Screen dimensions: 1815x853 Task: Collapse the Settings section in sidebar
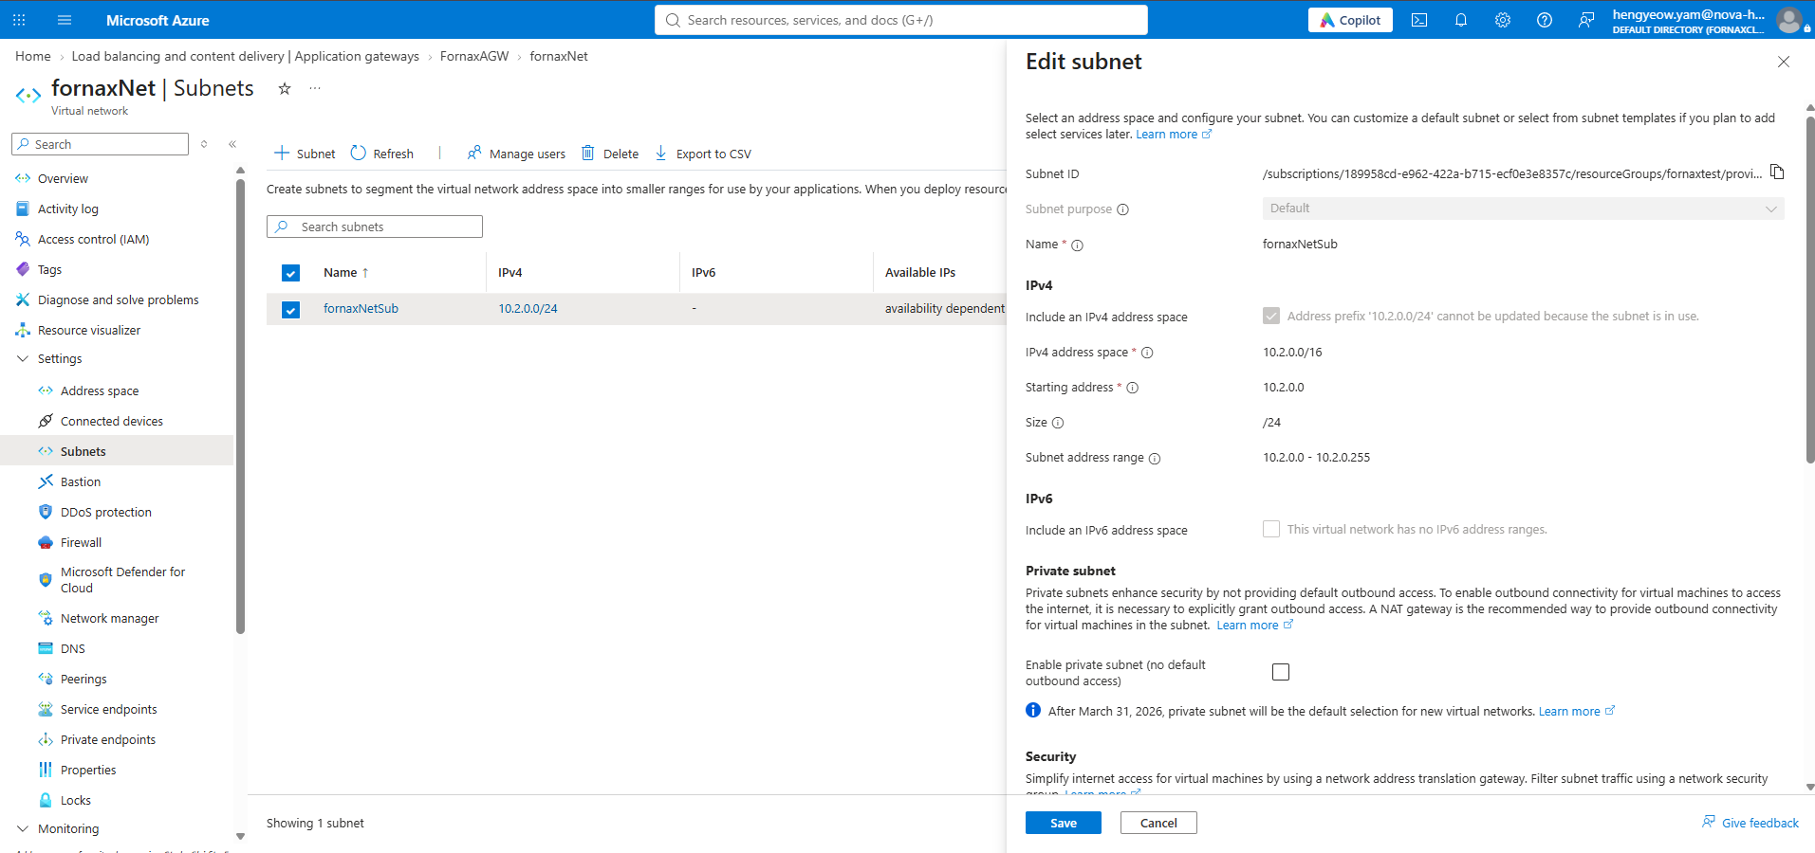pos(23,358)
